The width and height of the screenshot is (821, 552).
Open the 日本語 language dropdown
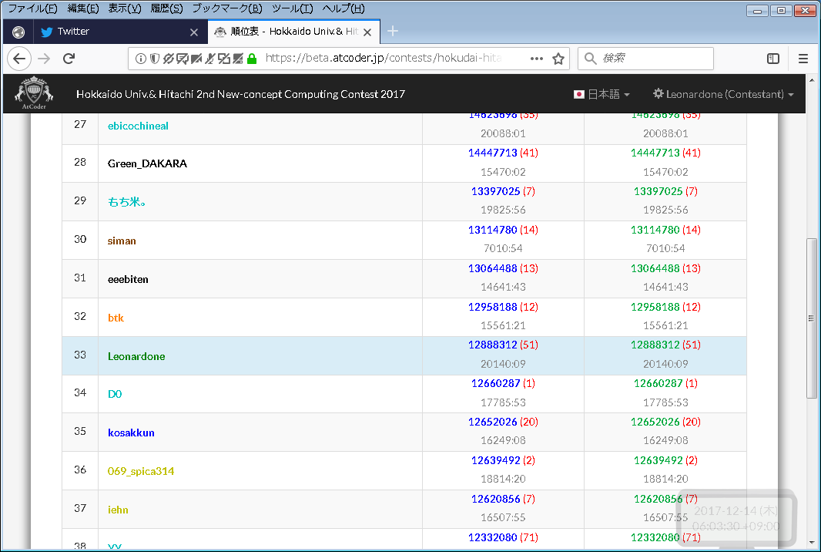(x=602, y=94)
